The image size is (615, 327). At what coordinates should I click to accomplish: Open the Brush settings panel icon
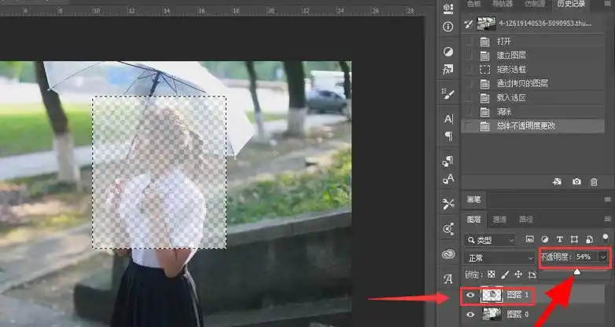pos(448,94)
